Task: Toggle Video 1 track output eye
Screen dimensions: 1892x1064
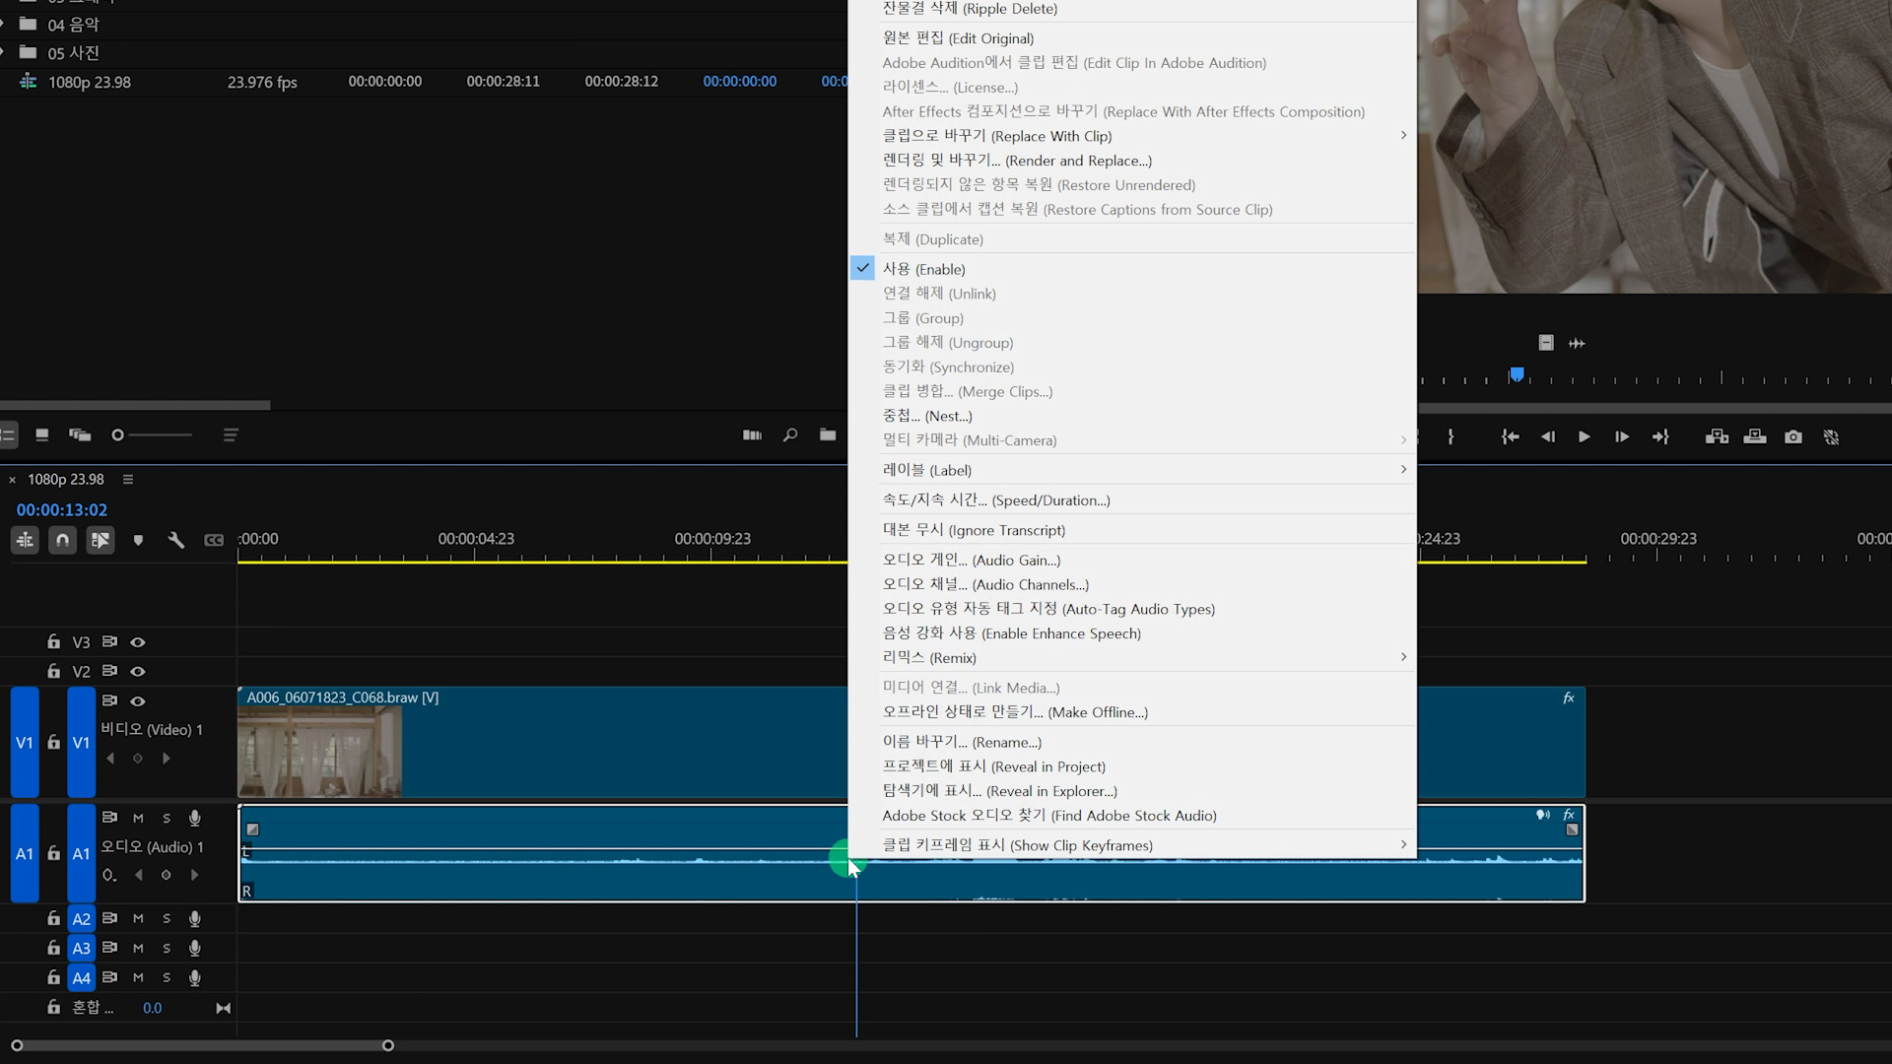Action: (138, 701)
